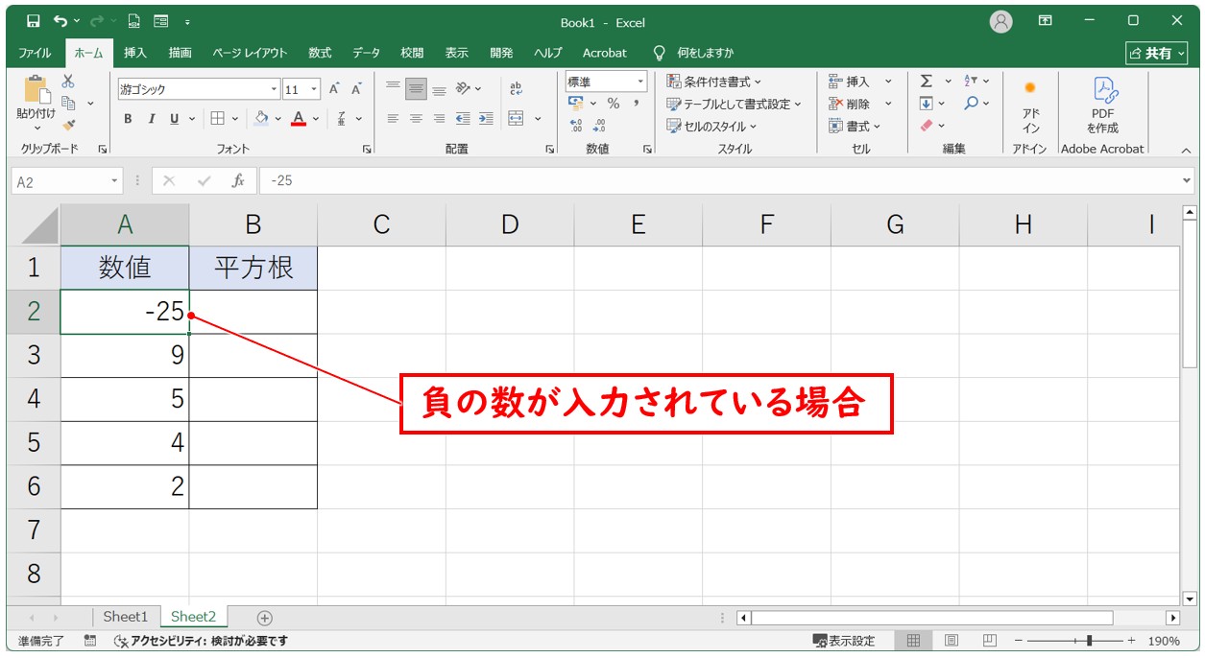1205x658 pixels.
Task: Click the 桁区切りスタイル comma icon
Action: (x=637, y=102)
